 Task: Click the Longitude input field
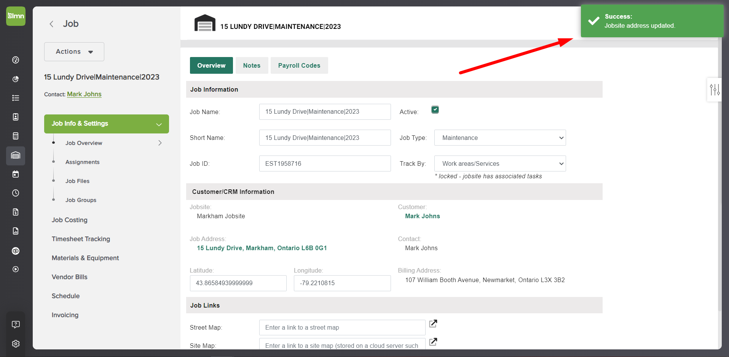(x=342, y=283)
